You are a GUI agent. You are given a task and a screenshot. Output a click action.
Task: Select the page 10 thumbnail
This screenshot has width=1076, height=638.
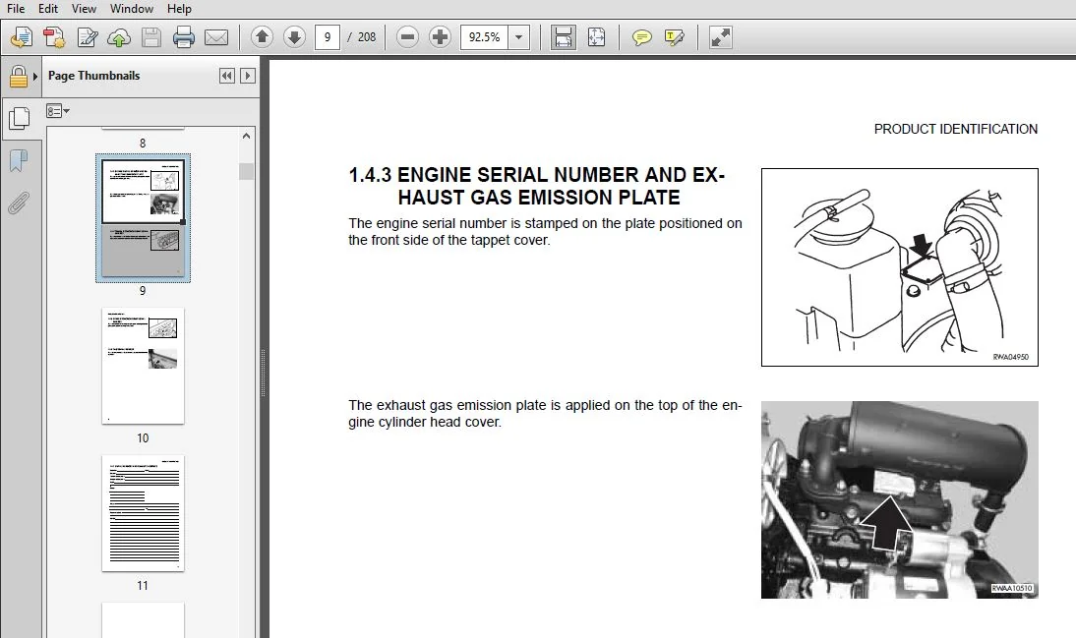click(143, 366)
